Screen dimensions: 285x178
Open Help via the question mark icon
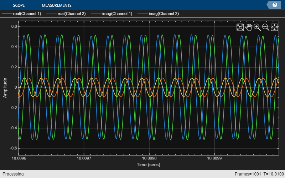pyautogui.click(x=275, y=5)
